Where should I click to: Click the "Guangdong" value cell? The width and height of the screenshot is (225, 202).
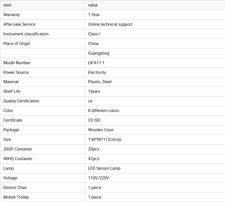[x=99, y=53]
